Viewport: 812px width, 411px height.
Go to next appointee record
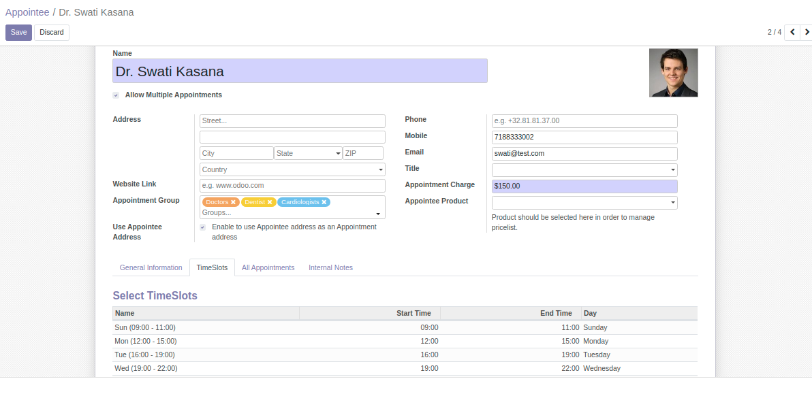pos(807,32)
